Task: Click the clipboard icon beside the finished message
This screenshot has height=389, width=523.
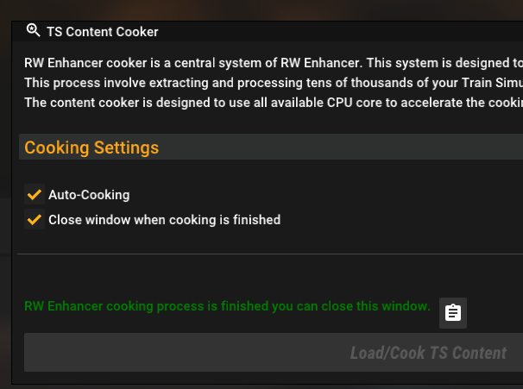Action: [452, 313]
